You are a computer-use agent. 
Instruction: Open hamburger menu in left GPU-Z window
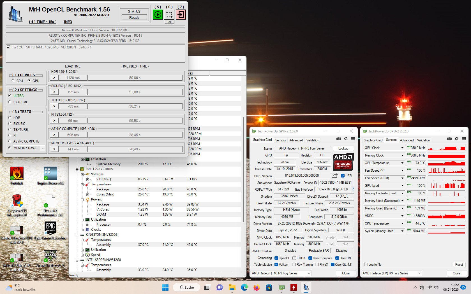(x=353, y=139)
